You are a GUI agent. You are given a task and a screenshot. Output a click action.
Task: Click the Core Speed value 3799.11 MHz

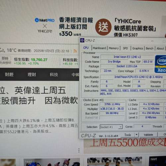pos(112,104)
